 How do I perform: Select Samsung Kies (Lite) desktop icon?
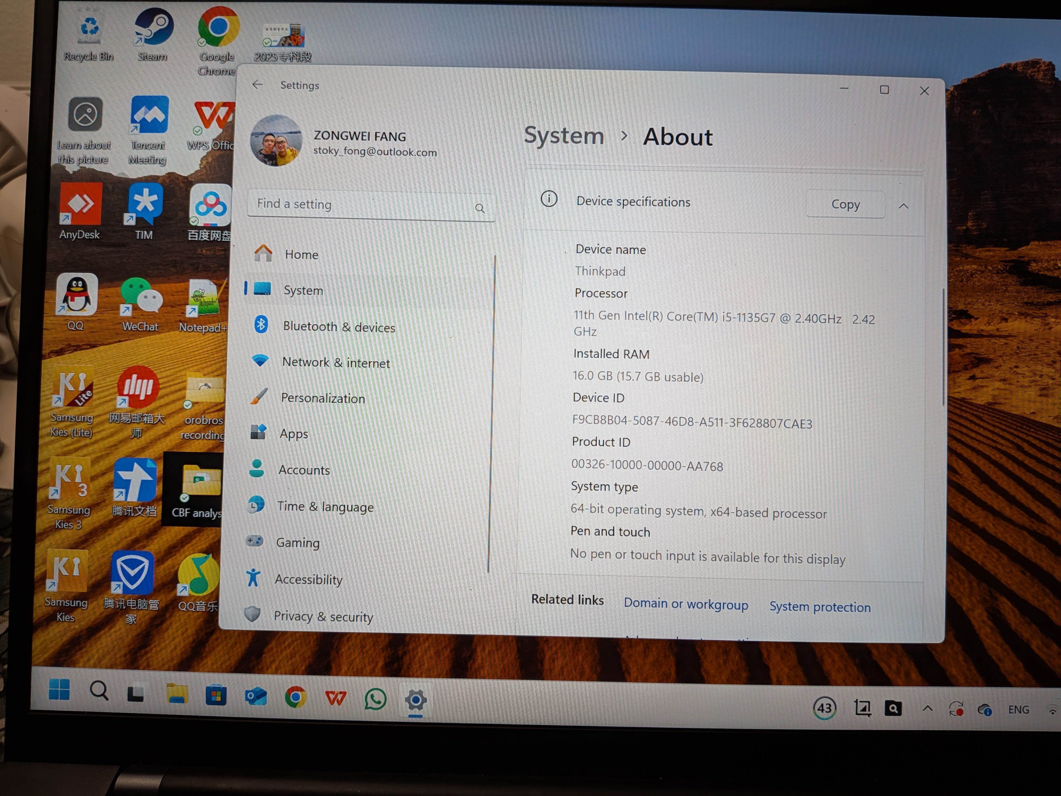(x=72, y=402)
